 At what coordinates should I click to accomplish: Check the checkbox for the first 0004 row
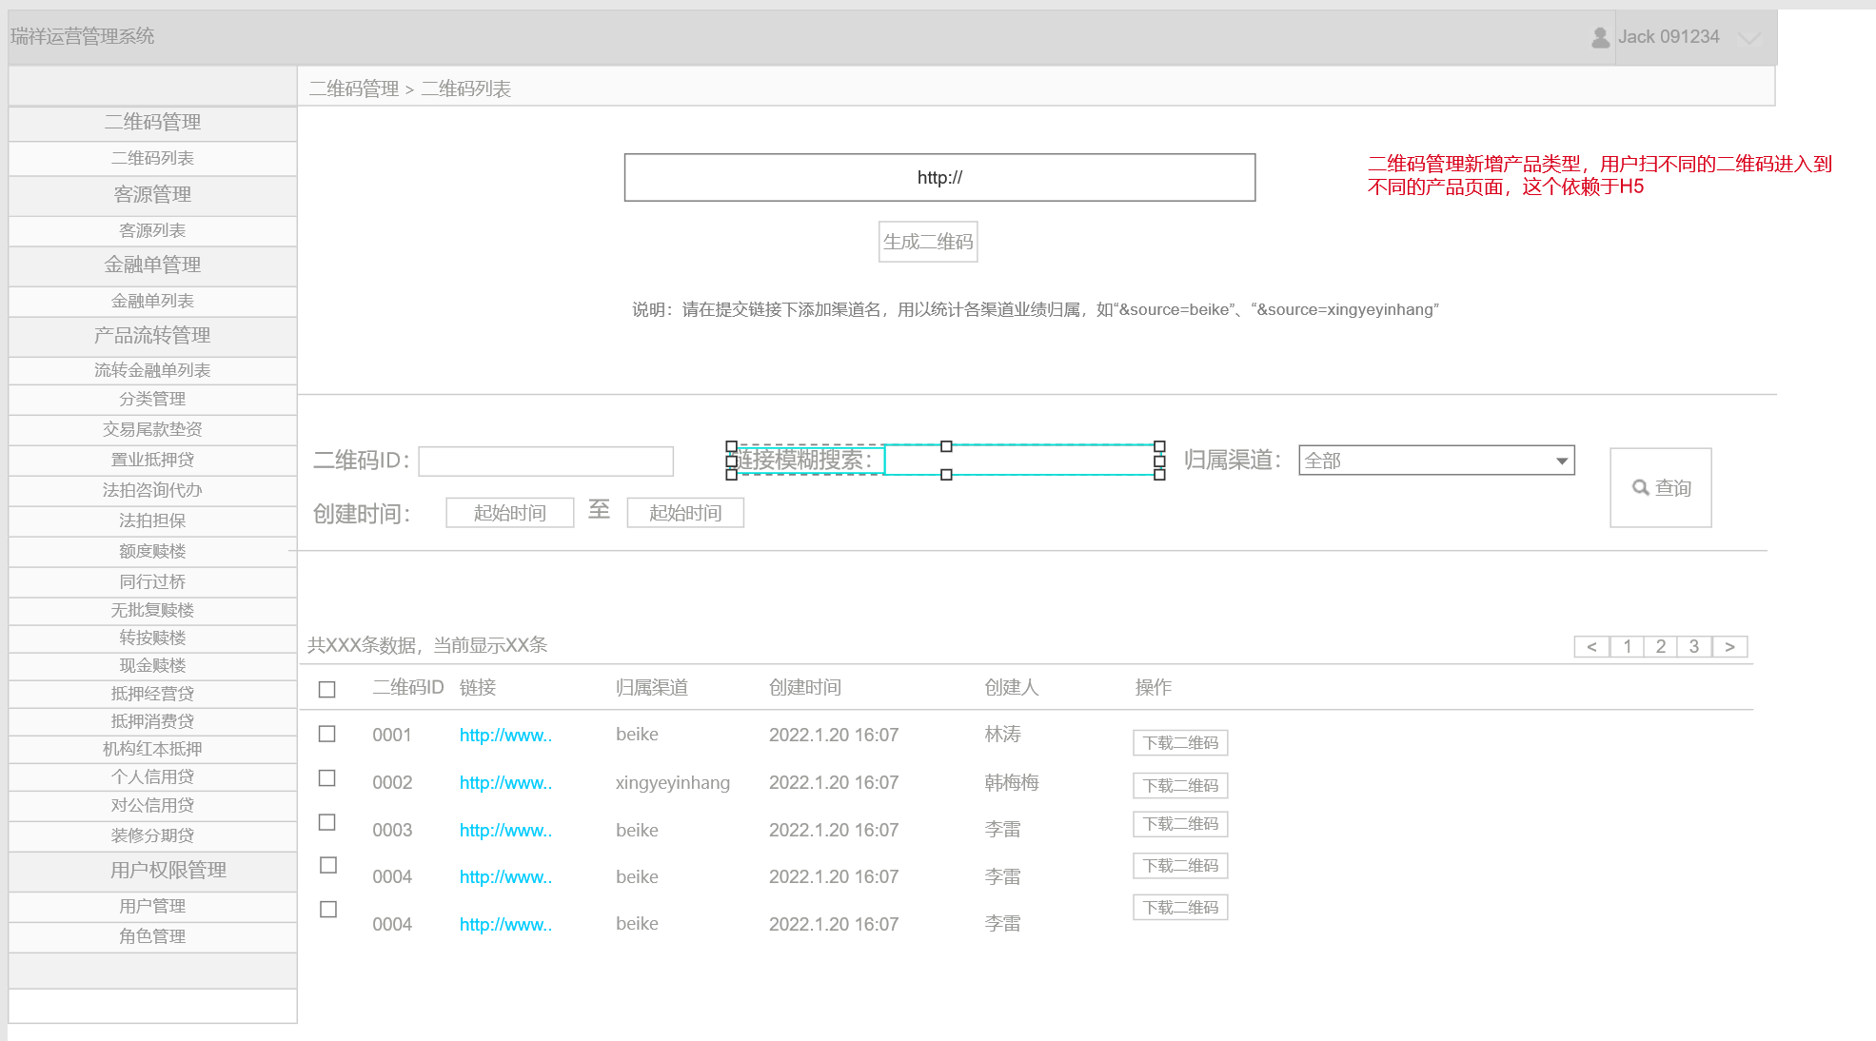coord(328,865)
